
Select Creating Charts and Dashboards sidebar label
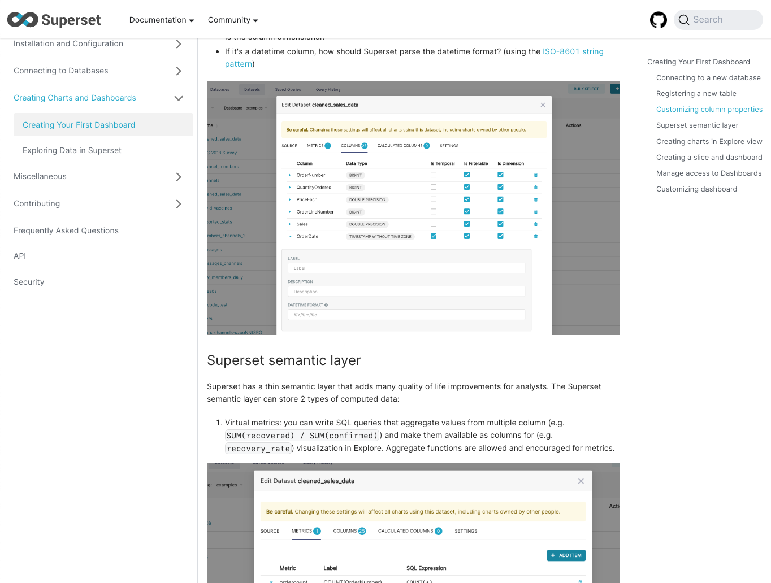75,98
